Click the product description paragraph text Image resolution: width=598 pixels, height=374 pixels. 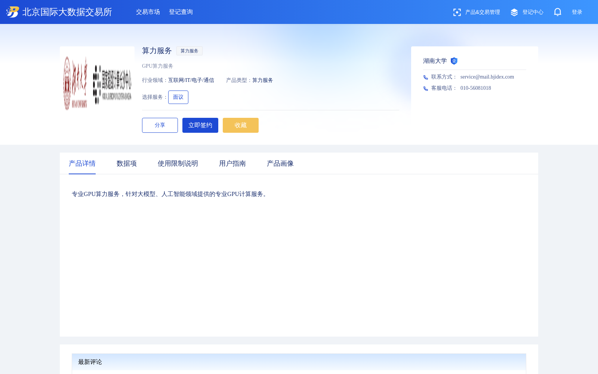(170, 194)
